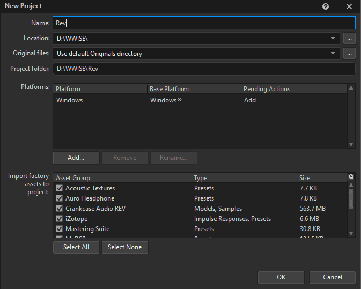
Task: Toggle the Auro Headphone checkbox
Action: pyautogui.click(x=60, y=198)
